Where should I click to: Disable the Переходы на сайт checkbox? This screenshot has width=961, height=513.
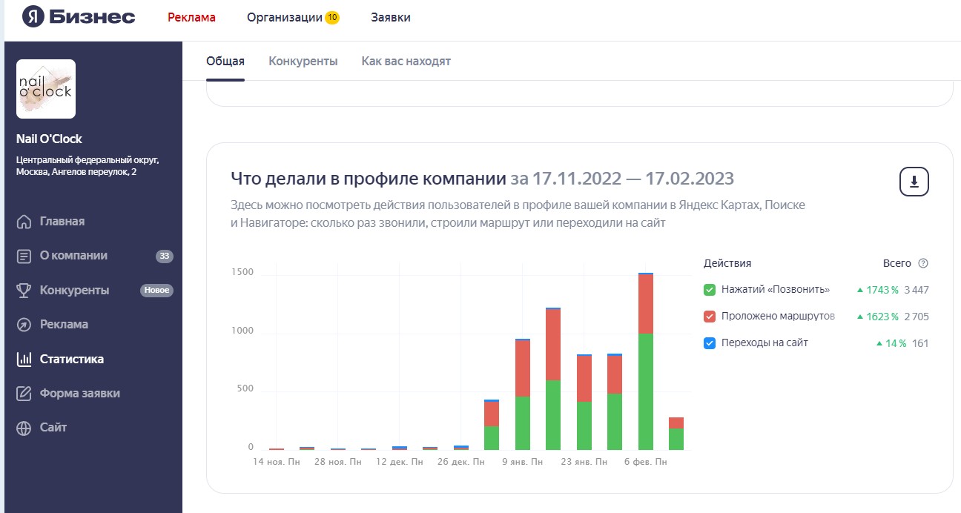(710, 343)
